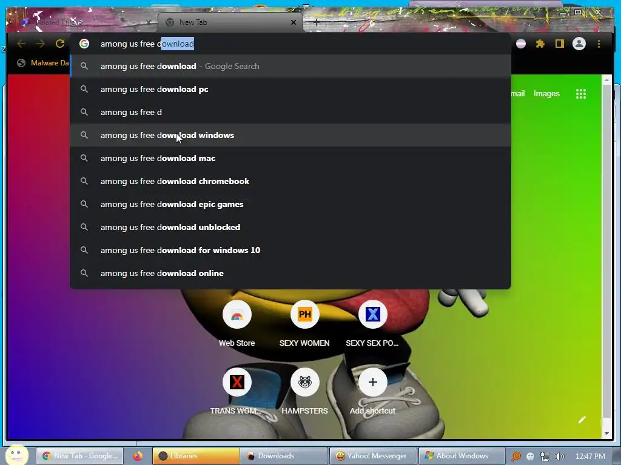Screen dimensions: 621x465
Task: Close the New Tab tab
Action: point(294,22)
